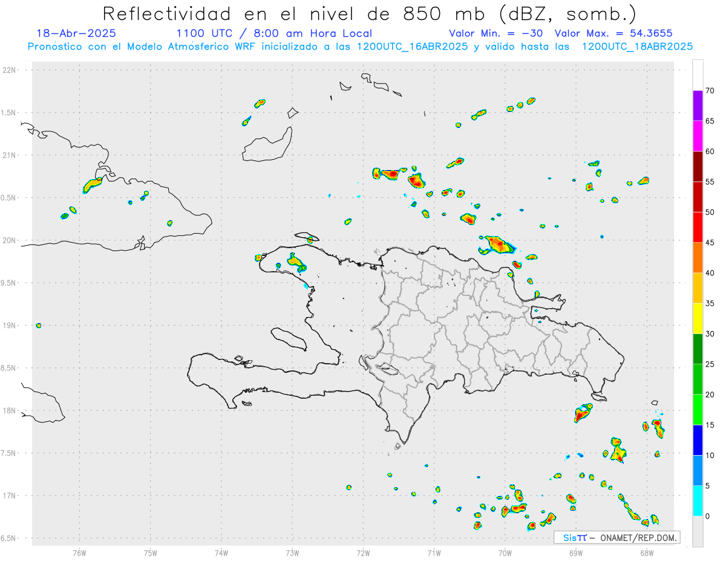Click the colorbar tick label '10'
The width and height of the screenshot is (726, 561).
pyautogui.click(x=710, y=455)
